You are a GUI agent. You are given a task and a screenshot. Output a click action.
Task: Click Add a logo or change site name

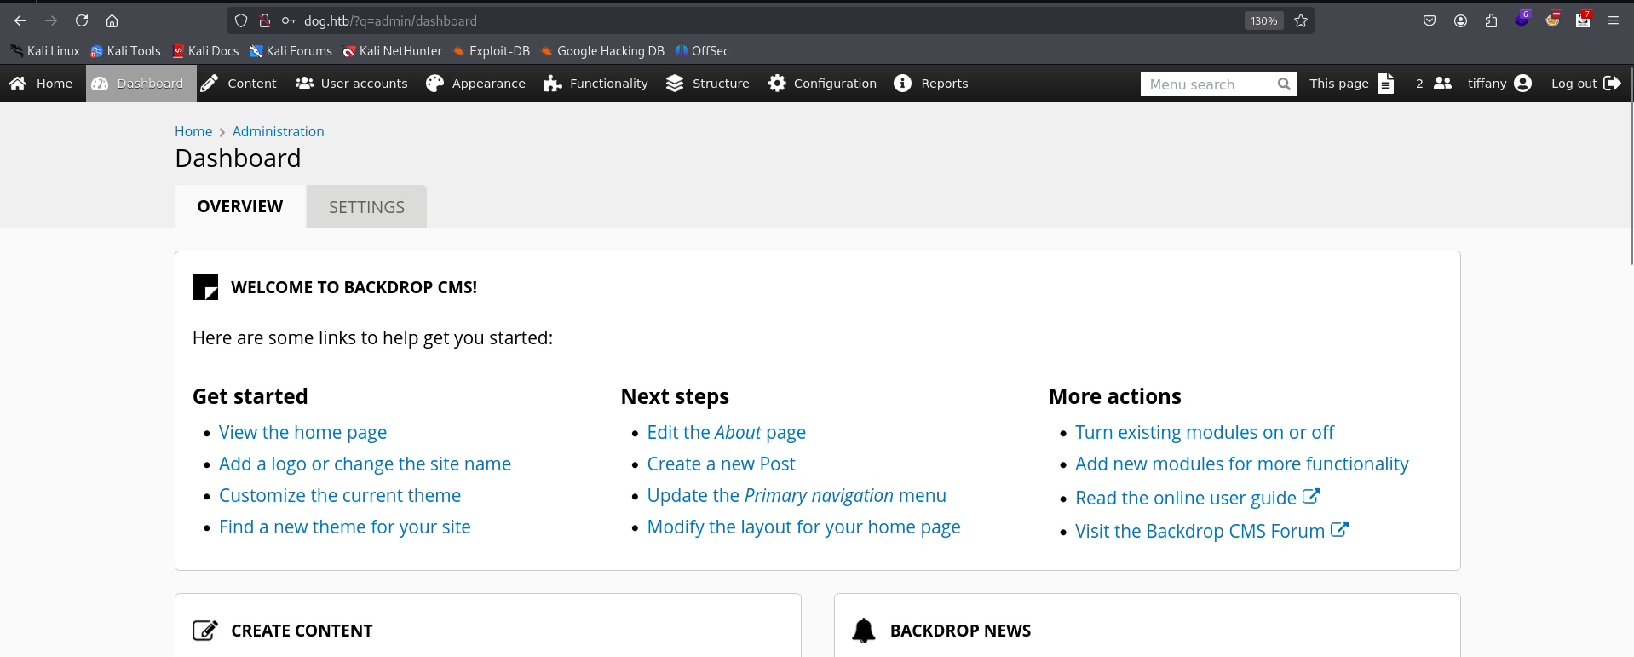(x=365, y=464)
